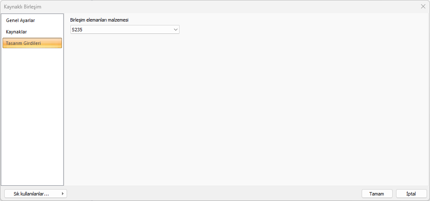
Task: Open the Genel Ayarlar page
Action: pyautogui.click(x=20, y=20)
